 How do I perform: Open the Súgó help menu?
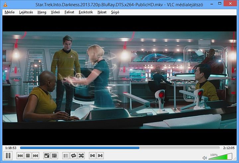point(115,12)
